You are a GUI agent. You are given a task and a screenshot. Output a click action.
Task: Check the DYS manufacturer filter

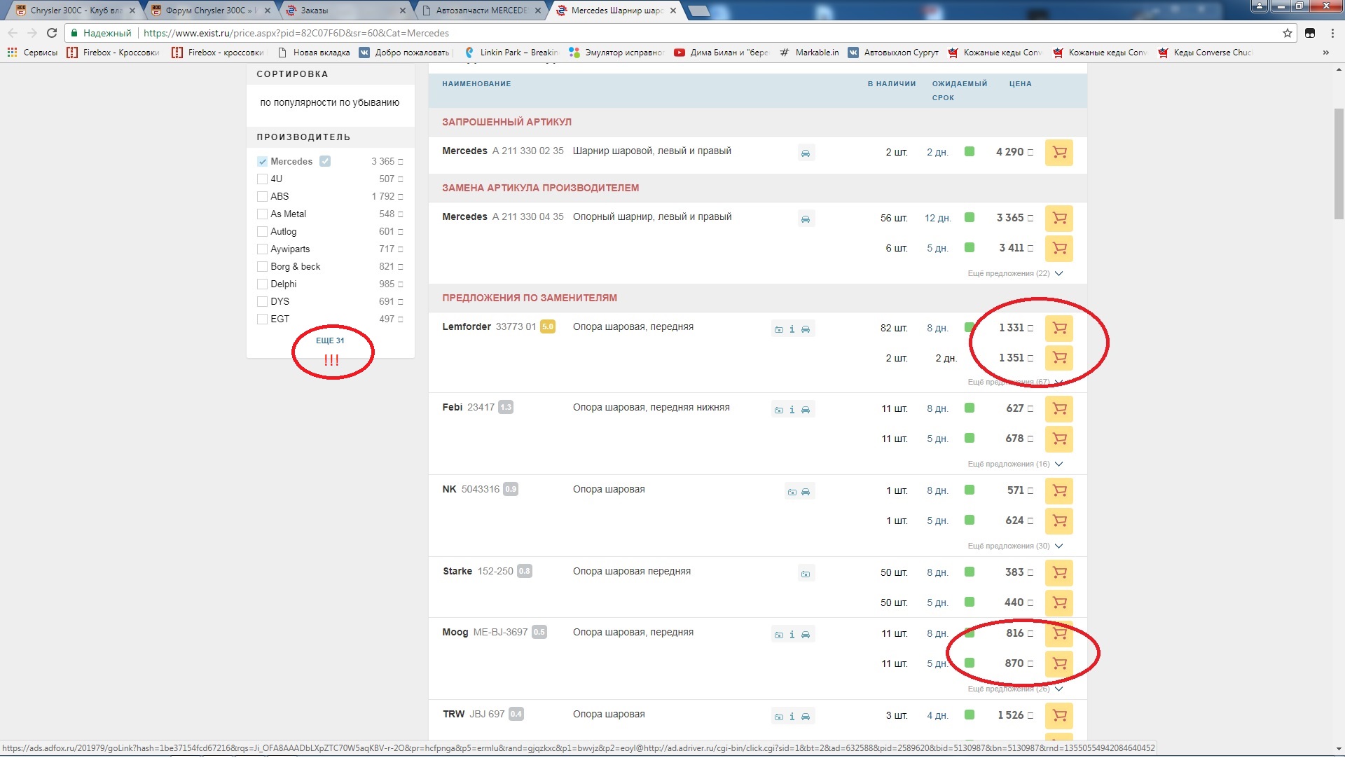pos(262,301)
